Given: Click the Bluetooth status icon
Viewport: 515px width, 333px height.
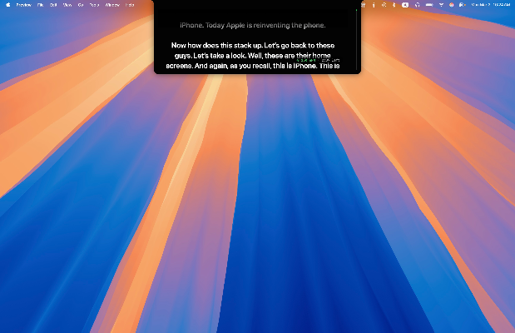Looking at the screenshot, I should click(x=394, y=4).
